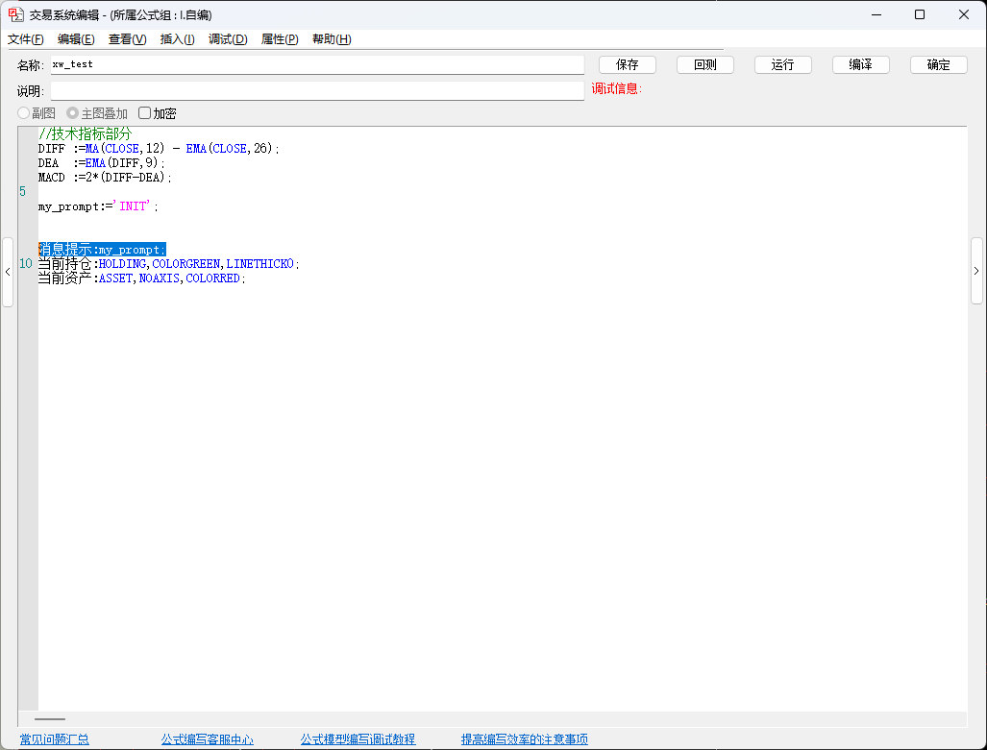The width and height of the screenshot is (987, 750).
Task: Open the 编辑(E) menu
Action: point(76,39)
